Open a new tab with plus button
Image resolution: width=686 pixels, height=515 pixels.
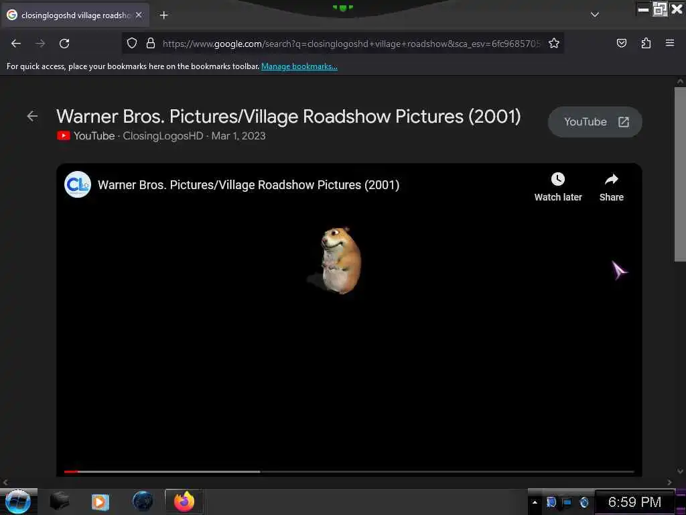[x=163, y=15]
